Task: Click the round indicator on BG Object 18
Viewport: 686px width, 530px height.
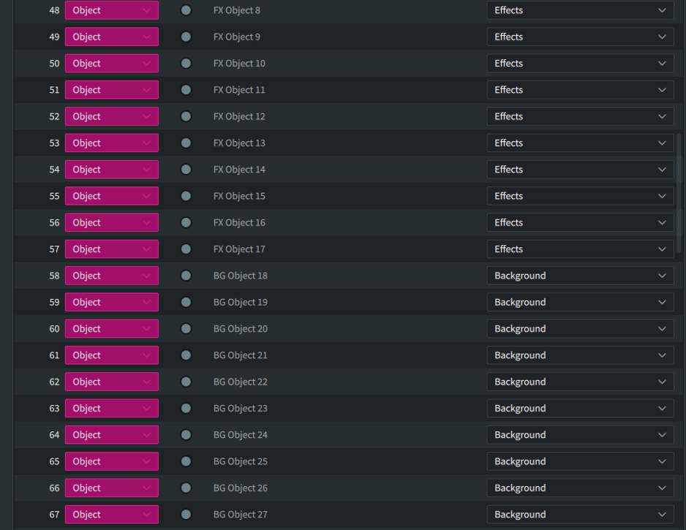Action: pyautogui.click(x=186, y=276)
